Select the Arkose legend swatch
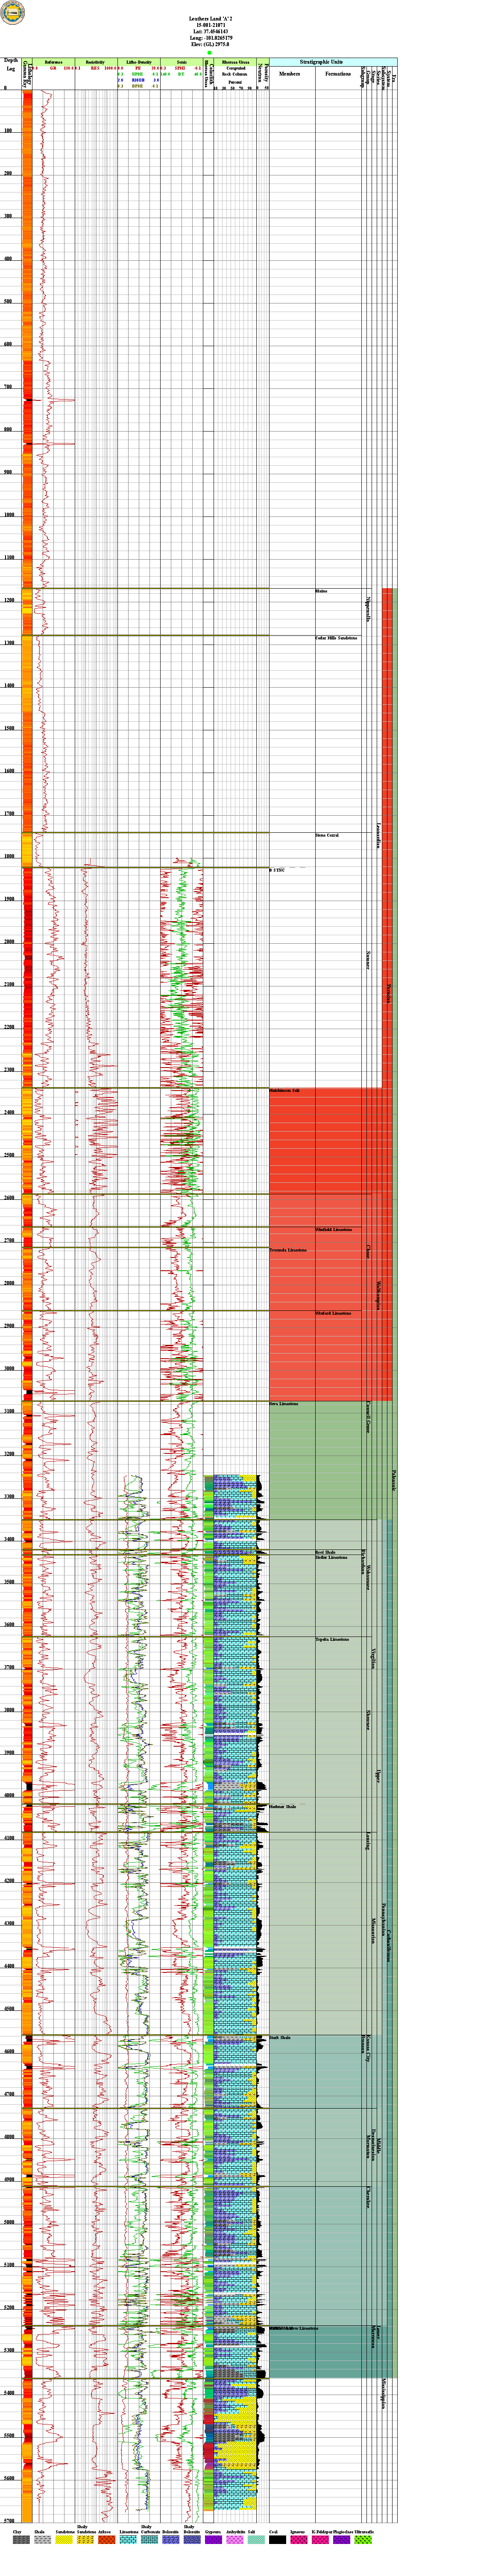504x2576 pixels. pyautogui.click(x=107, y=2541)
